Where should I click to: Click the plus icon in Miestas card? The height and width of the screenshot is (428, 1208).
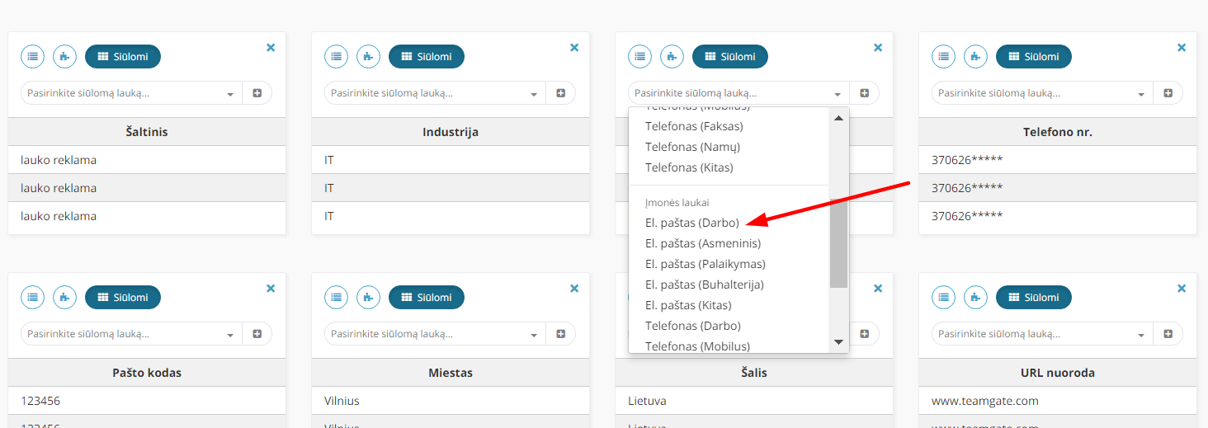click(560, 334)
